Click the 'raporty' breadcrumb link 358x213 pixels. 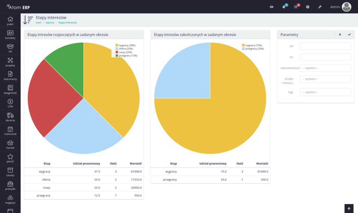click(50, 23)
